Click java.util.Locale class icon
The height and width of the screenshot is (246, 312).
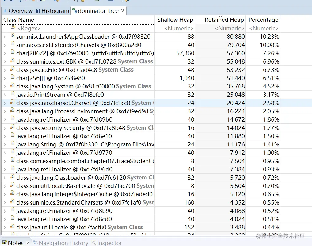(x=13, y=226)
